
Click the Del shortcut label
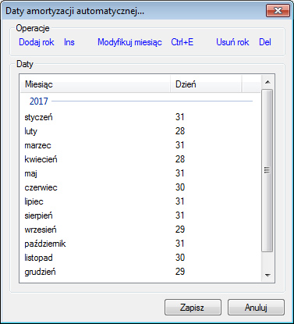click(265, 42)
